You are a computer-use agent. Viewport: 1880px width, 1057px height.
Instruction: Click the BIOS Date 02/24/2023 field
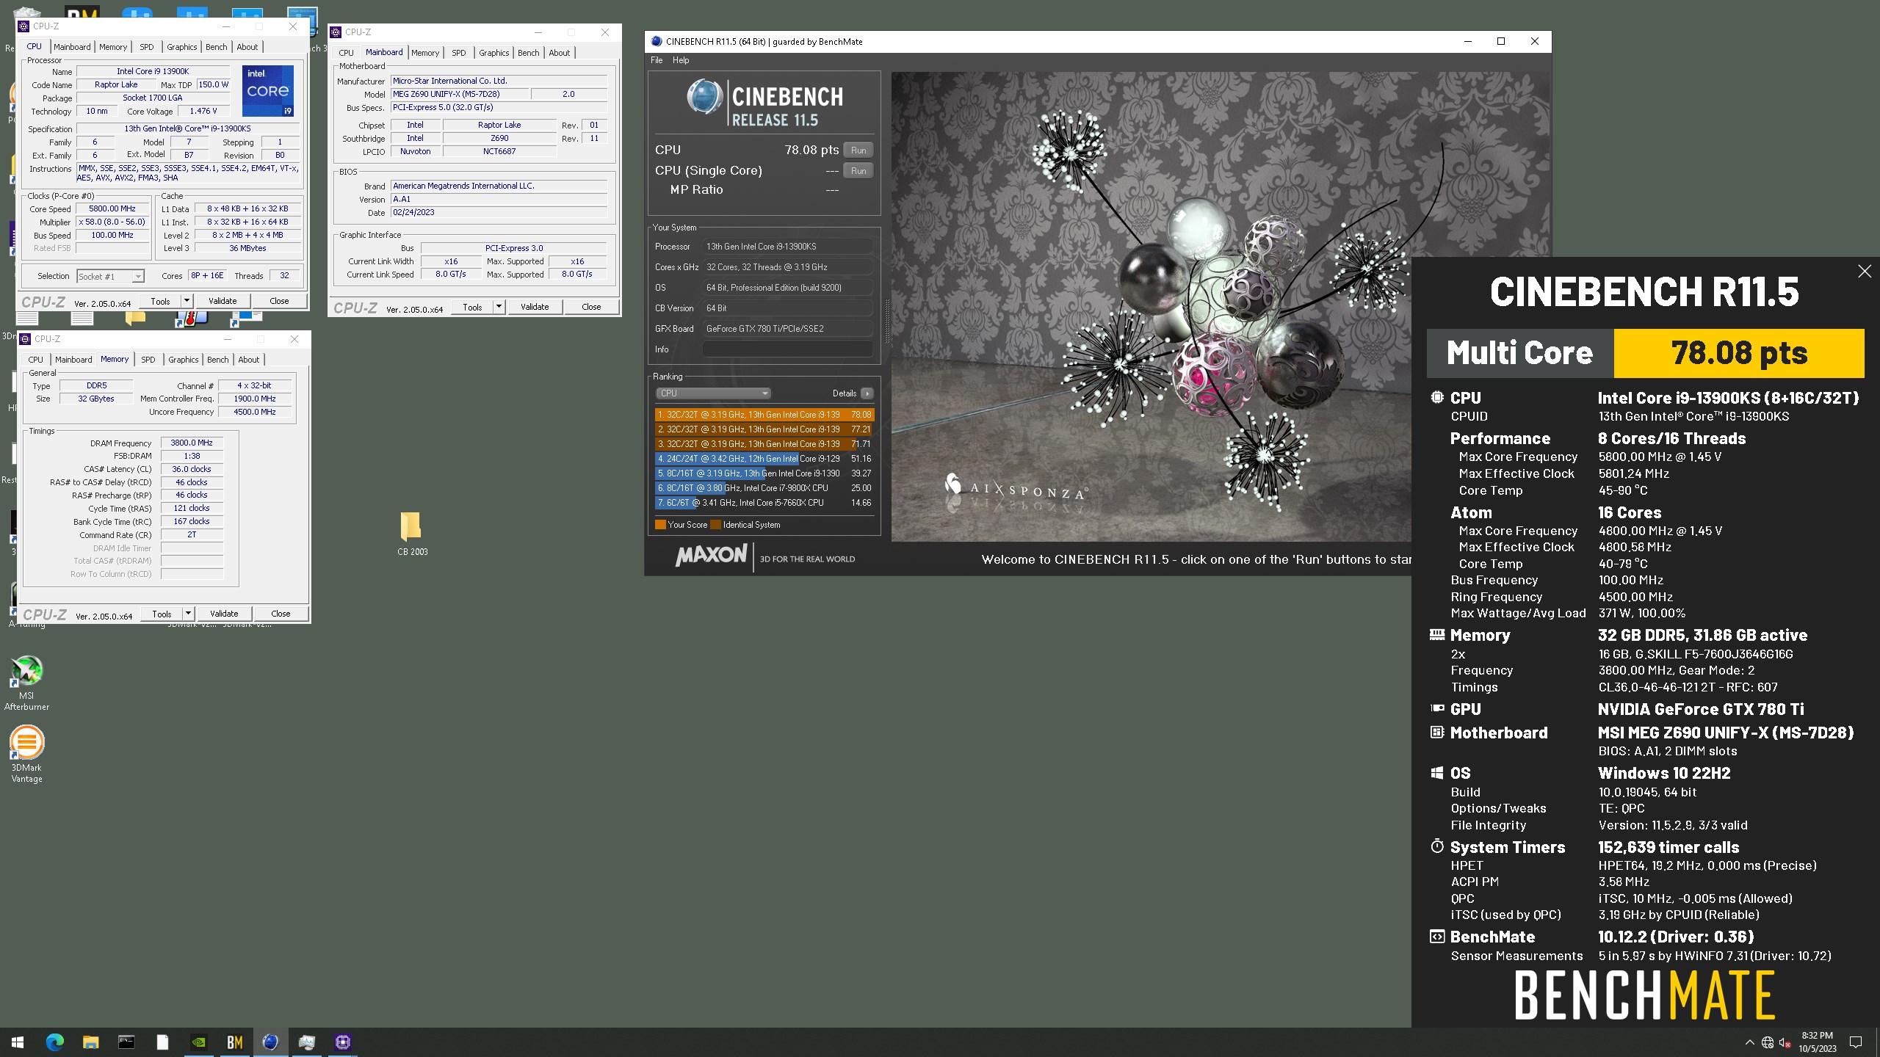[x=499, y=213]
